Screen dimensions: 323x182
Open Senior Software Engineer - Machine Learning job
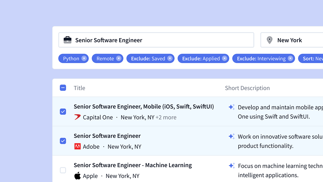[133, 165]
